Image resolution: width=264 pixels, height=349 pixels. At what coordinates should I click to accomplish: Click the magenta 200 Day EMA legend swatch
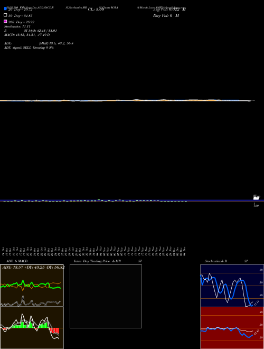click(x=5, y=21)
